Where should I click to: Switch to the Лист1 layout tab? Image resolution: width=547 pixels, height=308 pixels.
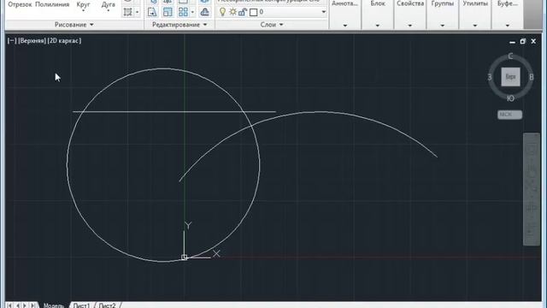[81, 305]
